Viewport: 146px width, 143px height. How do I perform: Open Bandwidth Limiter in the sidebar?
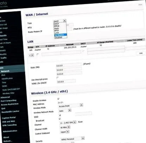click(x=10, y=112)
